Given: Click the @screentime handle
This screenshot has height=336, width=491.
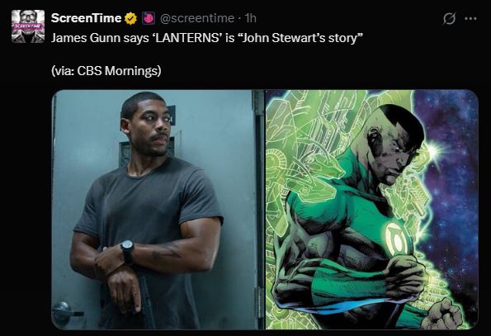Looking at the screenshot, I should pos(197,18).
